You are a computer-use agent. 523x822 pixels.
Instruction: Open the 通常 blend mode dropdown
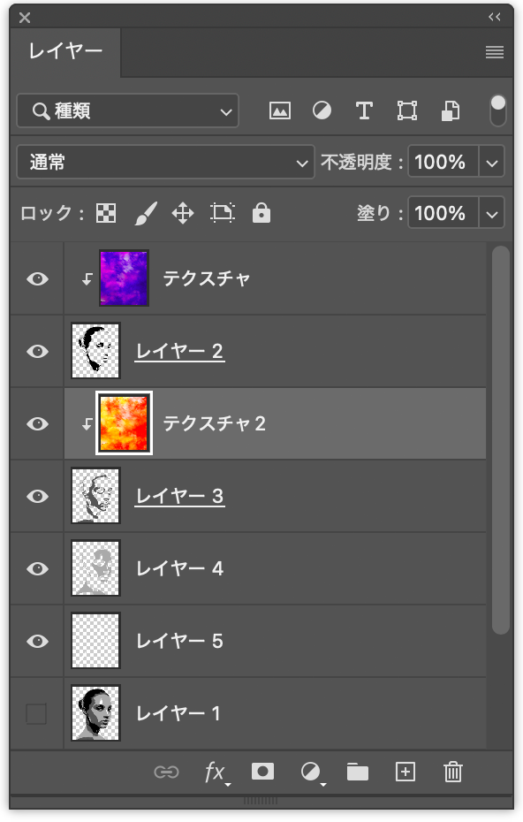click(165, 162)
